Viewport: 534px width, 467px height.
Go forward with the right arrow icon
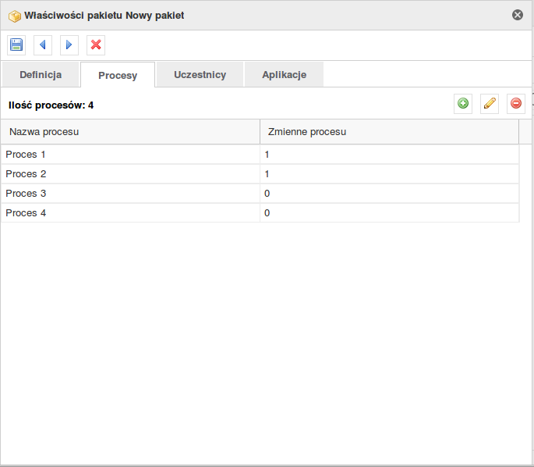pos(69,45)
